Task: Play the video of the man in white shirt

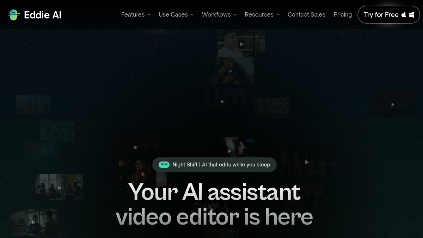Action: point(241,44)
